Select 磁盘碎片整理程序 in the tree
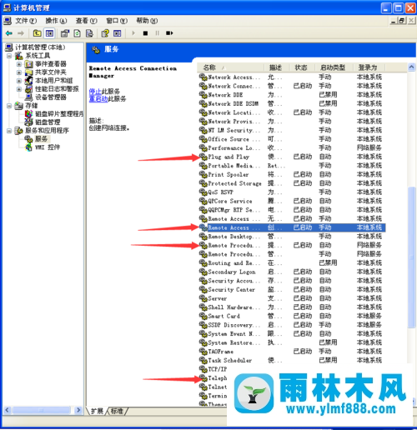The height and width of the screenshot is (430, 417). pyautogui.click(x=59, y=114)
